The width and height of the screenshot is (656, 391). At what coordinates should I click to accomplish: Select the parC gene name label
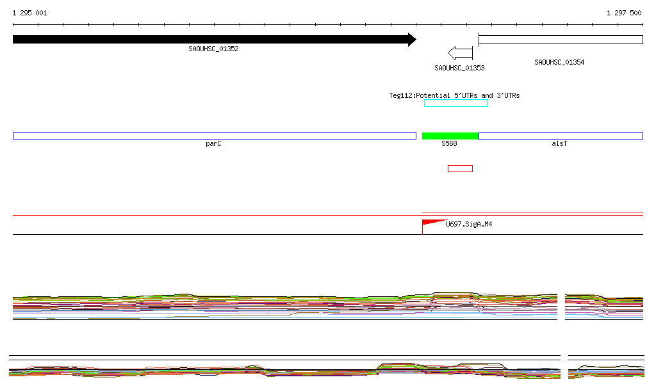click(x=213, y=144)
